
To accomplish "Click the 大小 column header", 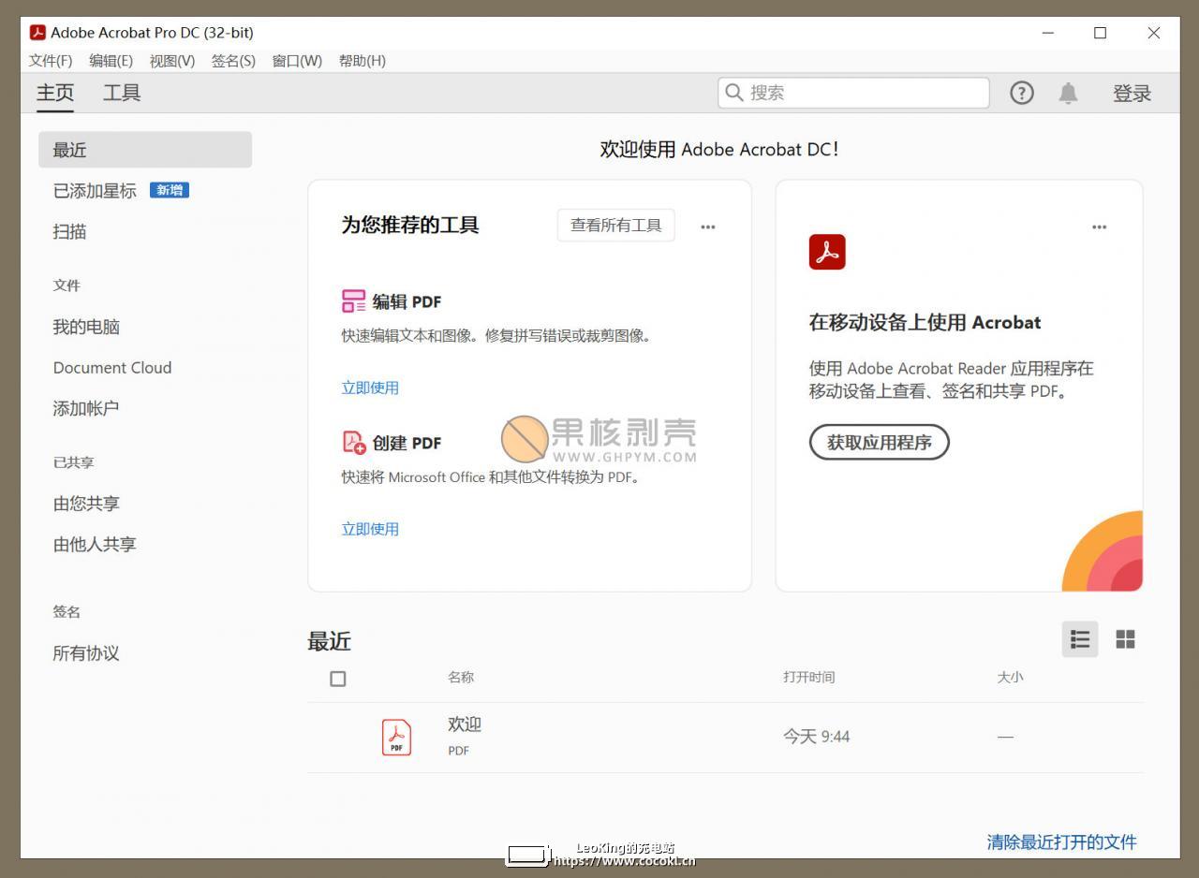I will pos(1010,677).
